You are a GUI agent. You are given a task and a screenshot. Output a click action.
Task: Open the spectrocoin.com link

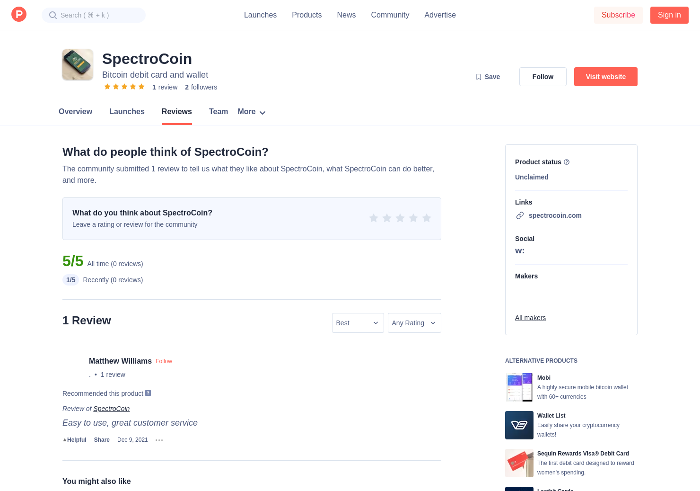point(555,215)
